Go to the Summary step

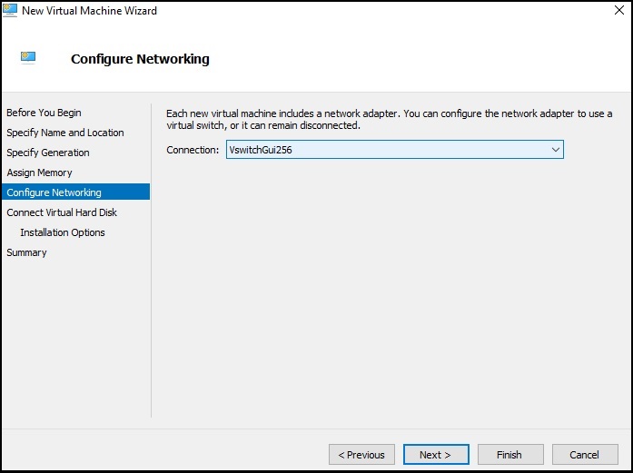26,252
